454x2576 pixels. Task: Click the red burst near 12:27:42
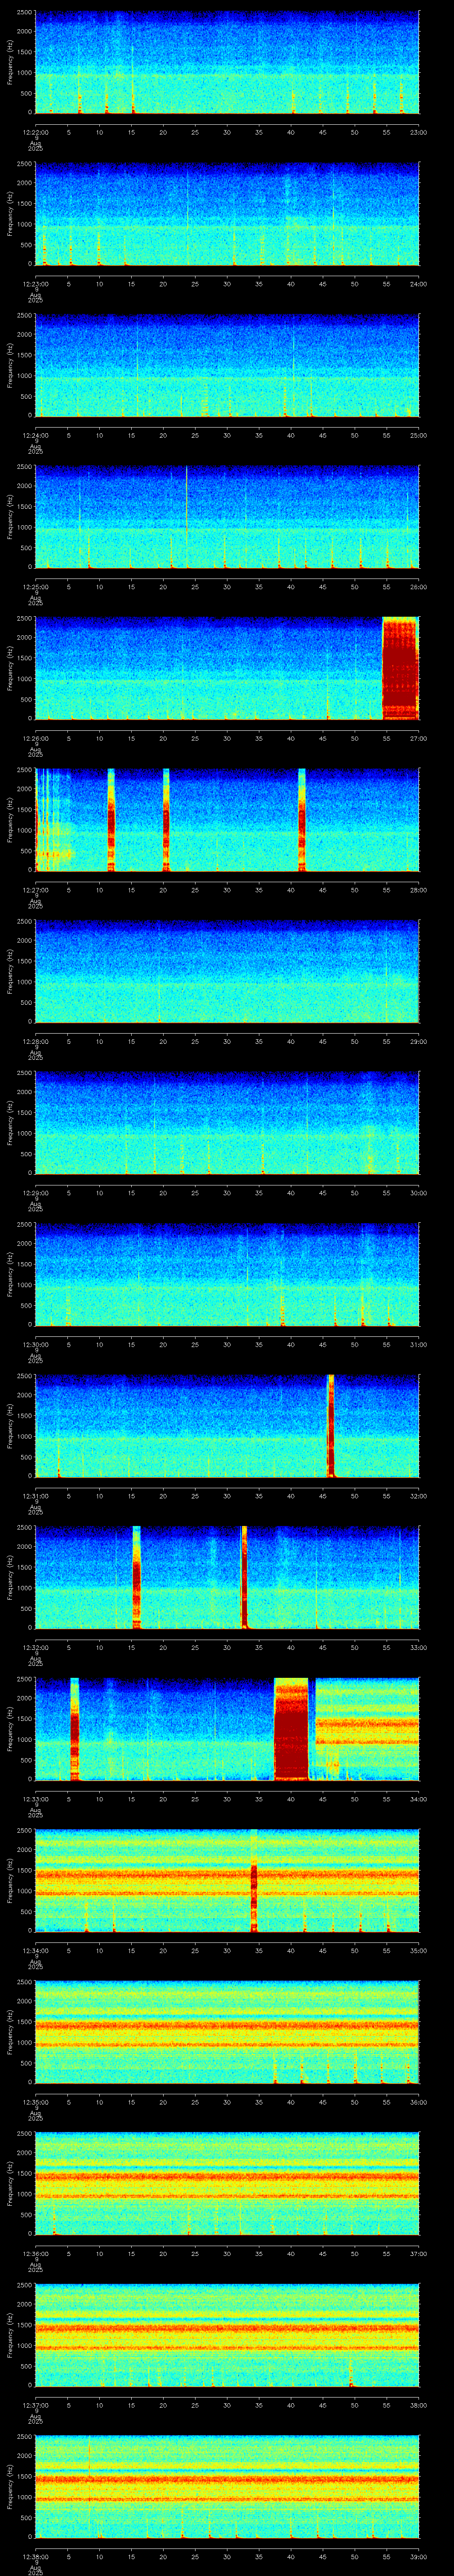pos(302,820)
